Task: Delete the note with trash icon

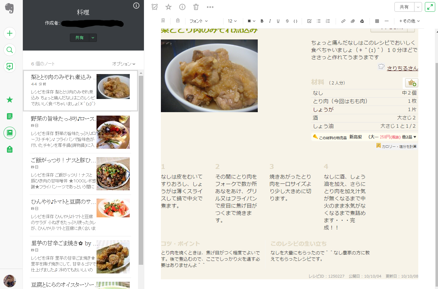Action: pos(196,7)
